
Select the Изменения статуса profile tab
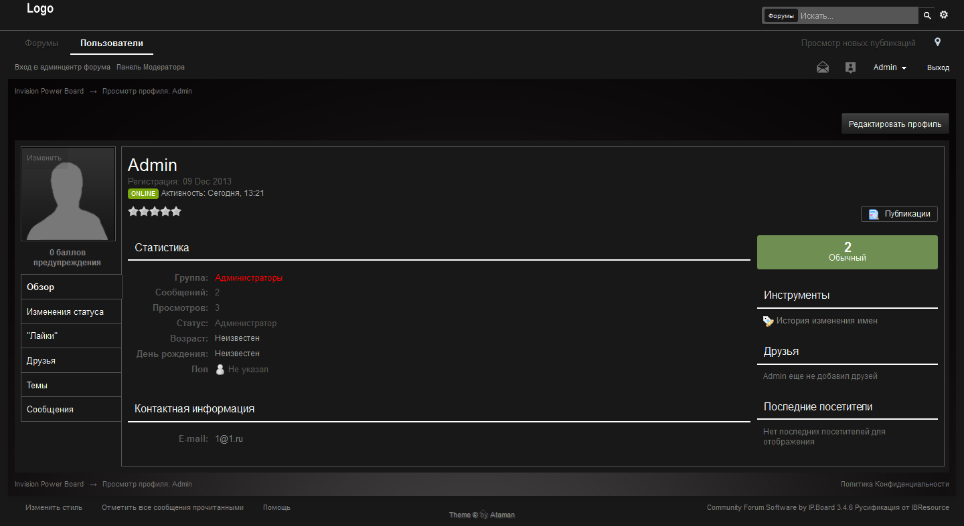point(65,312)
